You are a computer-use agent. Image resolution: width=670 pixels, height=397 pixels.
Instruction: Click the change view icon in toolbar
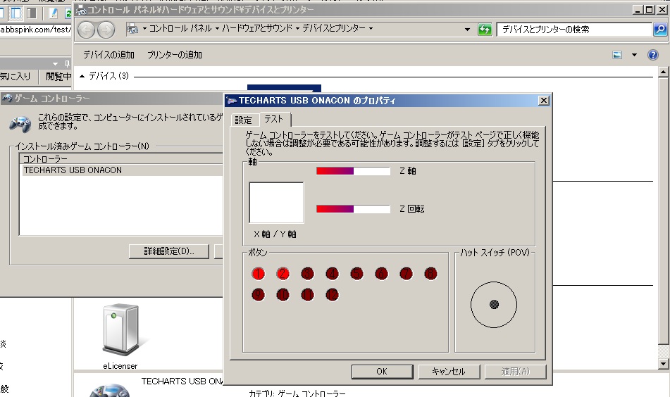point(618,55)
